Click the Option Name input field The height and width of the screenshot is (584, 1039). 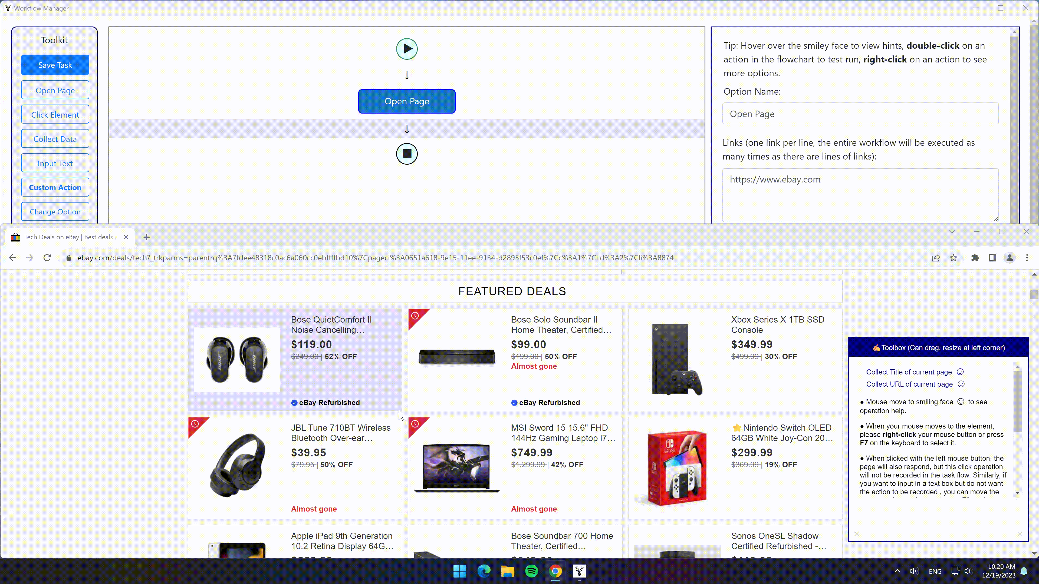[860, 114]
